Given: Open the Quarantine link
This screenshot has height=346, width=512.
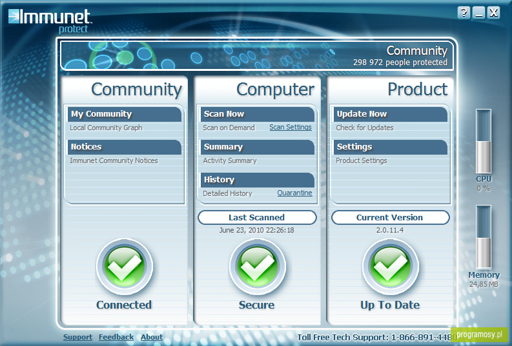Looking at the screenshot, I should pos(294,193).
